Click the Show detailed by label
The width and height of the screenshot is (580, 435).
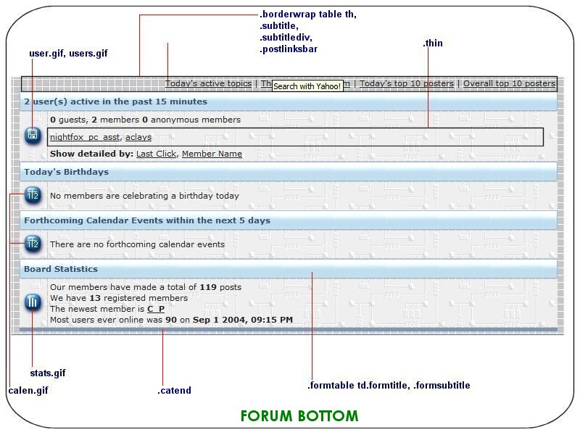coord(89,154)
